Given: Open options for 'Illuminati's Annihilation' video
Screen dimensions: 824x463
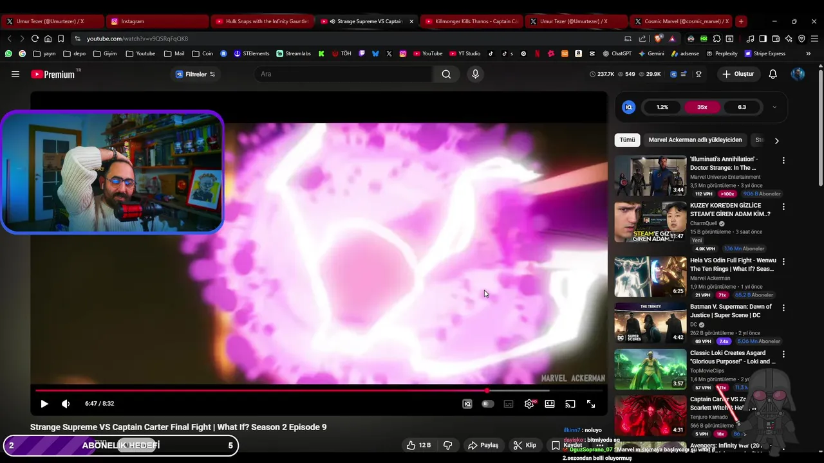Looking at the screenshot, I should coord(783,160).
